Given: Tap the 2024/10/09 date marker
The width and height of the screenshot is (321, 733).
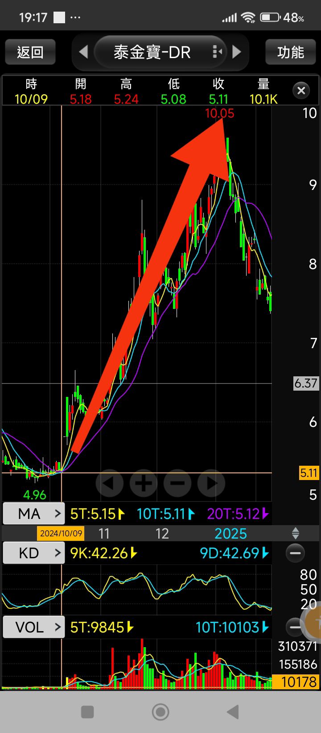Looking at the screenshot, I should click(x=61, y=533).
